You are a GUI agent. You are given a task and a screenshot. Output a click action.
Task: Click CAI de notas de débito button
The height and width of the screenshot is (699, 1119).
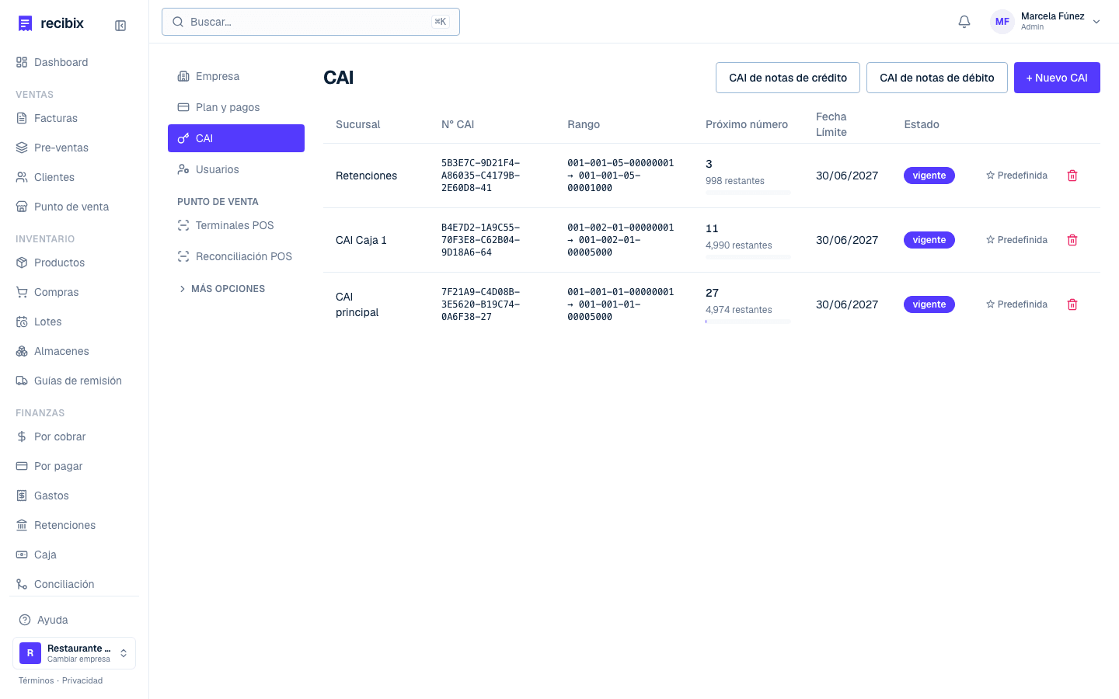pyautogui.click(x=937, y=78)
